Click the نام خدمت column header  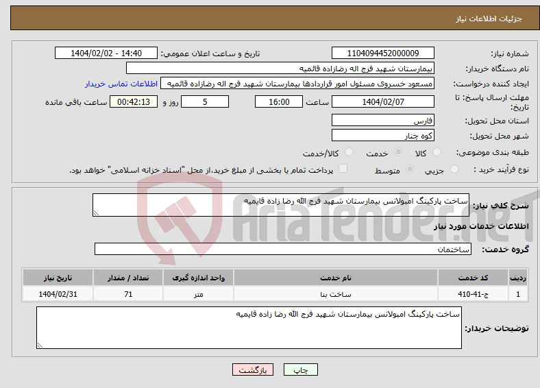coord(335,278)
